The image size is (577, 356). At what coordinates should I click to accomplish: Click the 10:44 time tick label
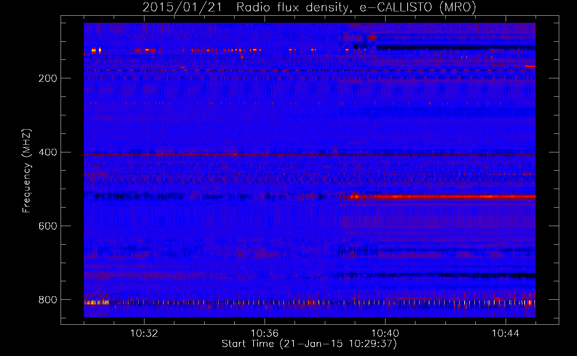pyautogui.click(x=506, y=334)
